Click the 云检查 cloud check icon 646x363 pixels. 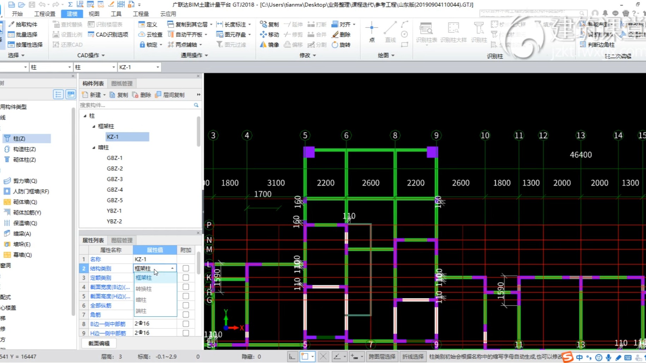pos(141,35)
